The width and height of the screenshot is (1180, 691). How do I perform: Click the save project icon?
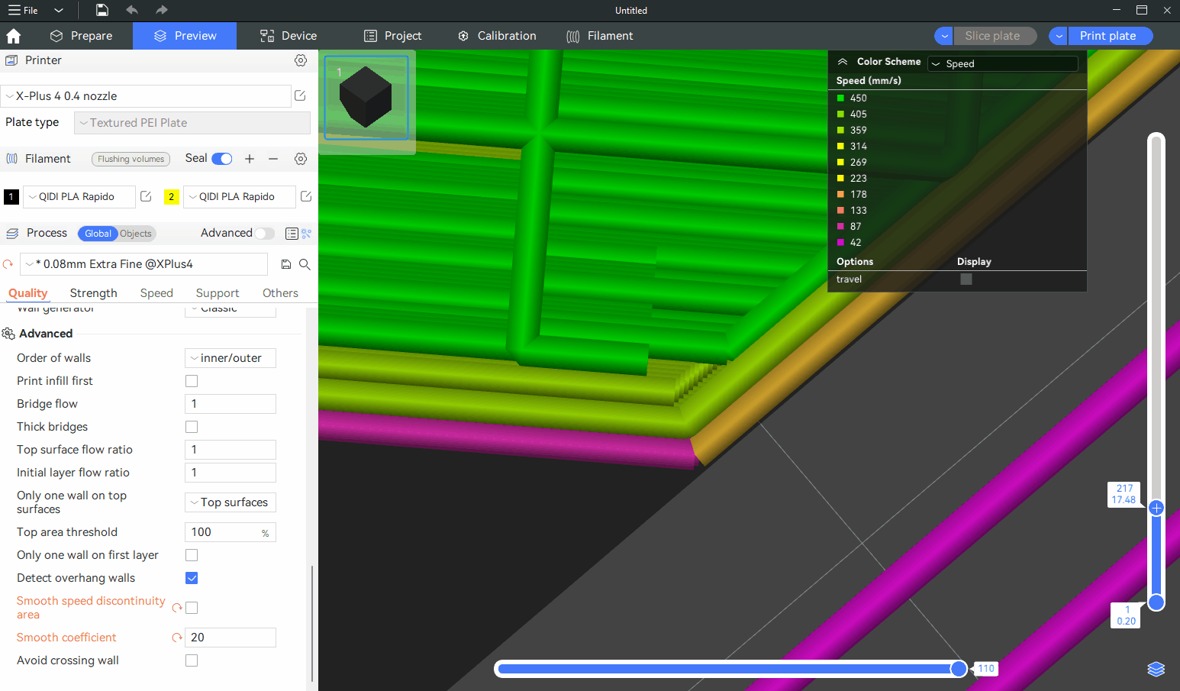click(102, 10)
